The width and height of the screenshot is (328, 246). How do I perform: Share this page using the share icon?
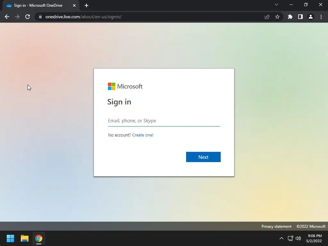(x=267, y=17)
